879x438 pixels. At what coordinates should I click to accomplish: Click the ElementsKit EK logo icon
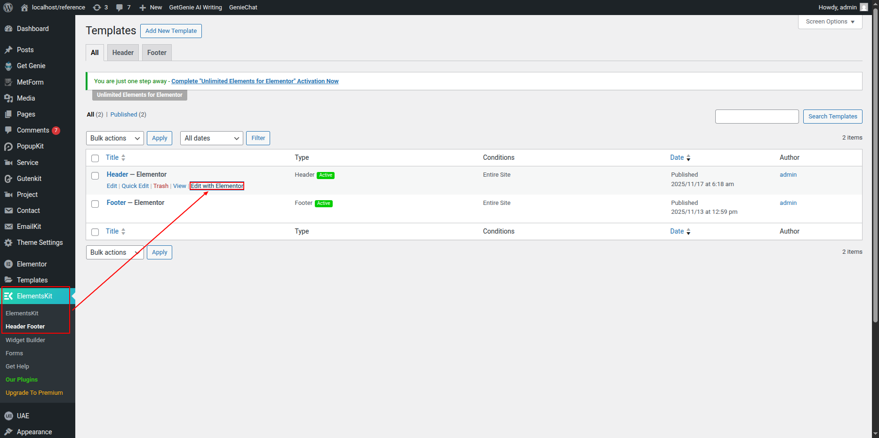[8, 296]
